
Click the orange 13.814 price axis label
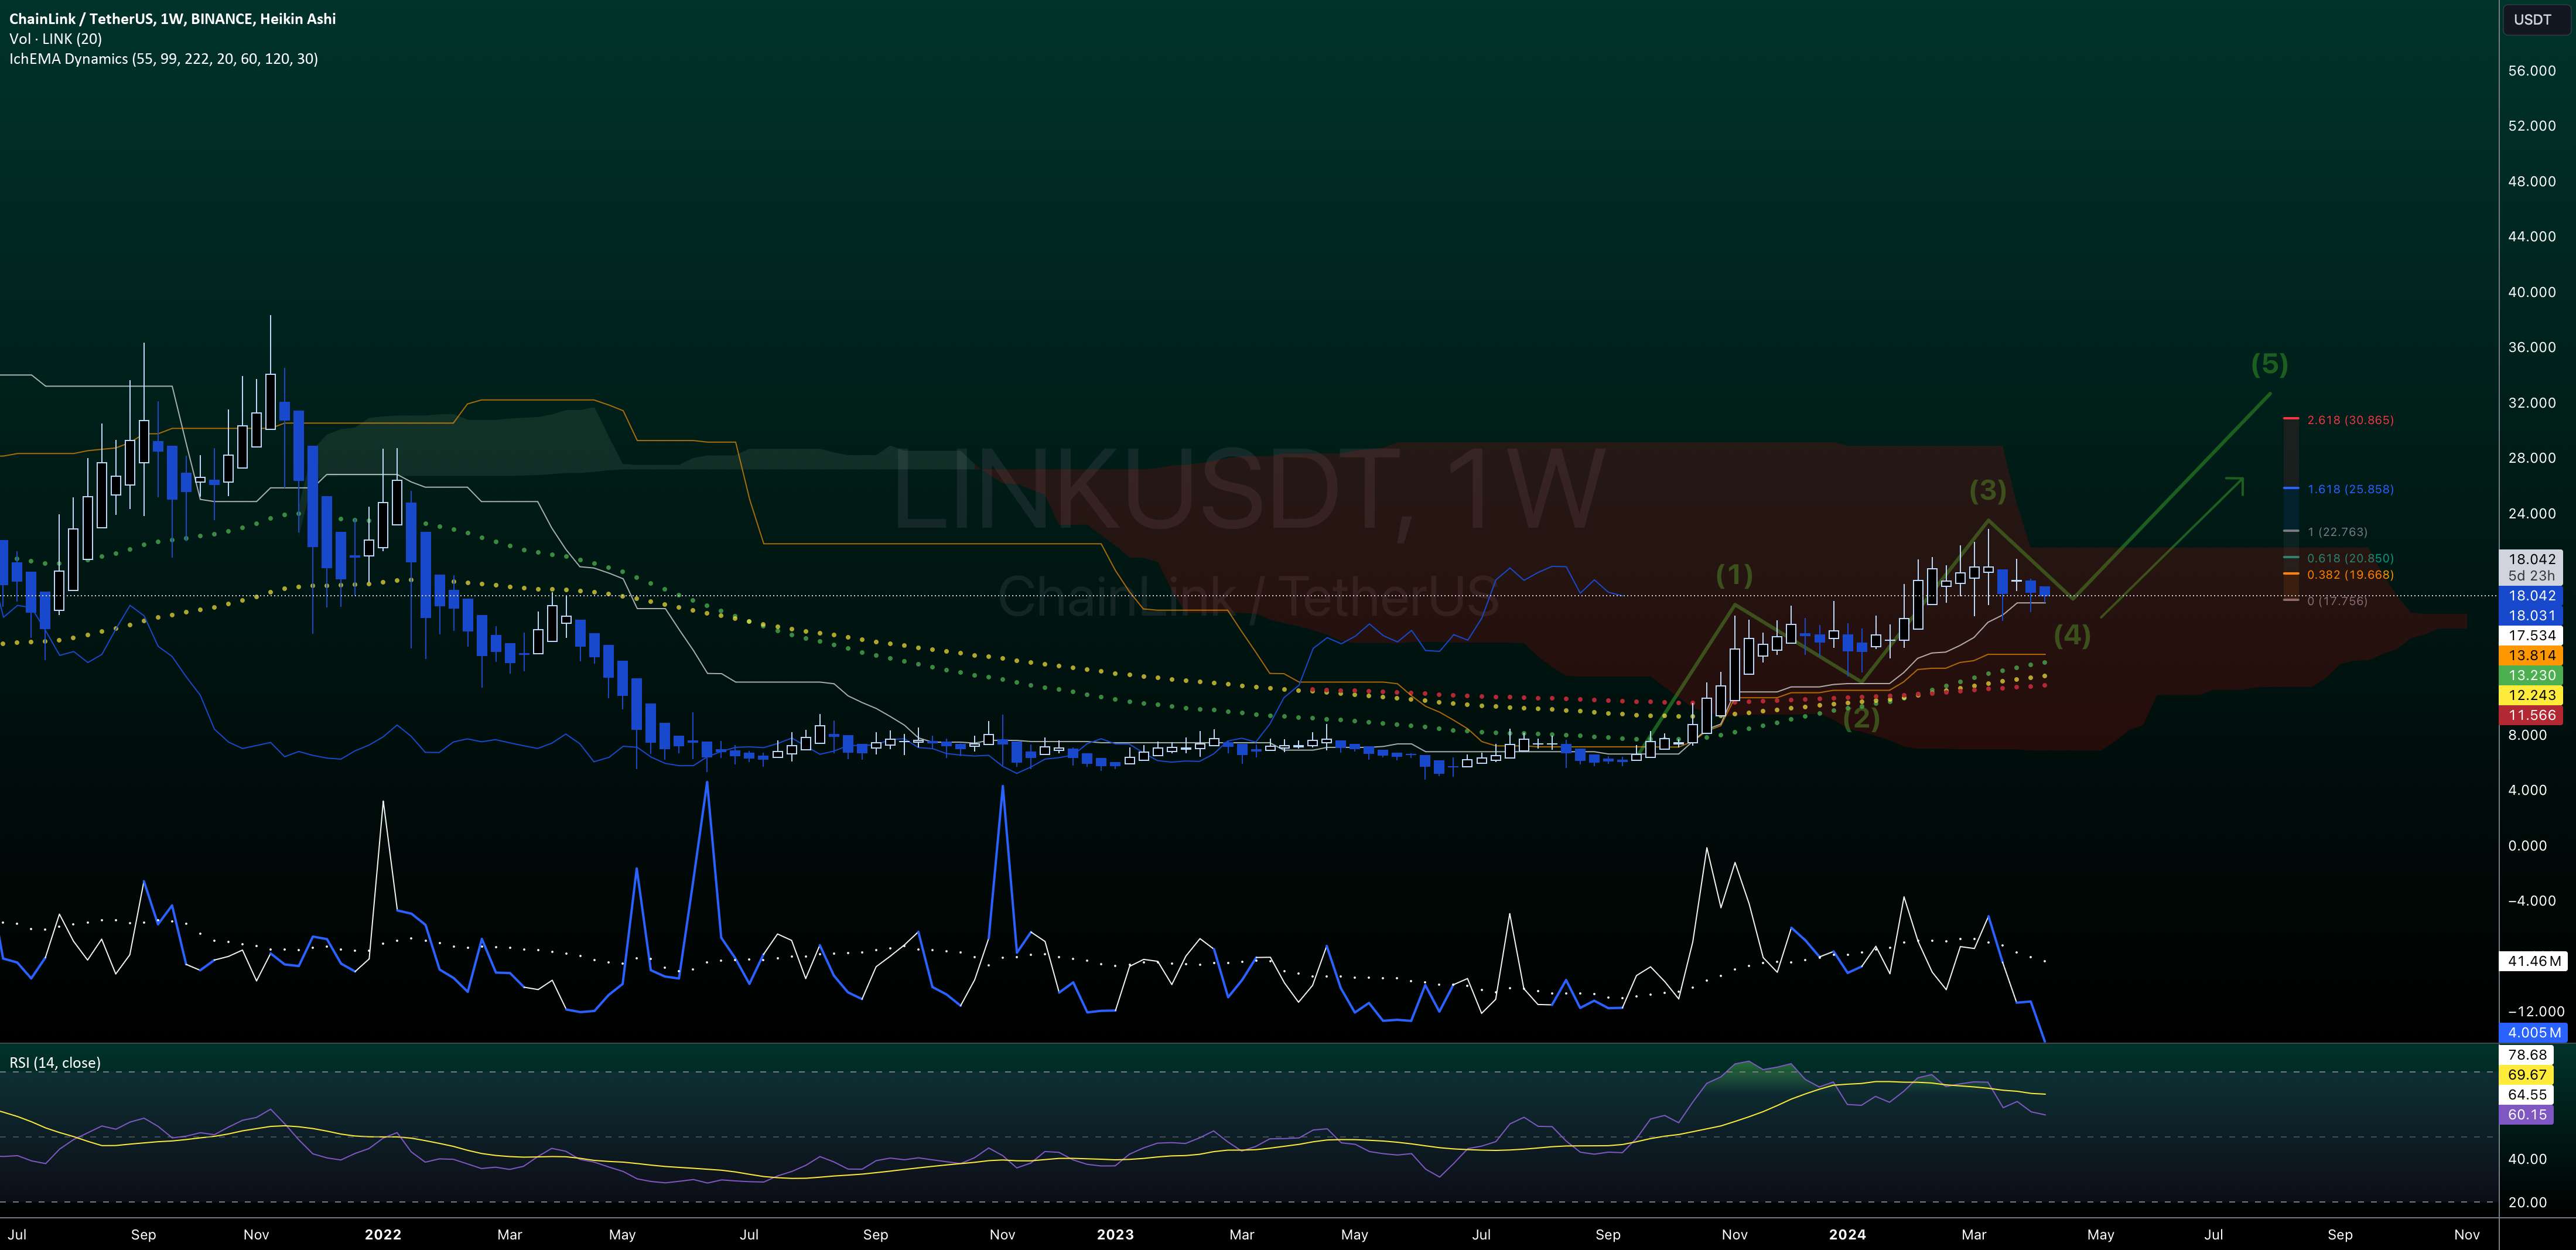pyautogui.click(x=2532, y=656)
